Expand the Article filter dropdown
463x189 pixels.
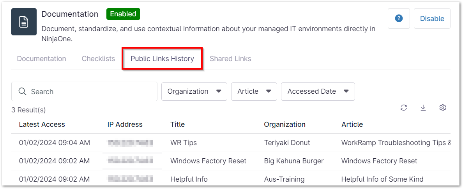[254, 91]
